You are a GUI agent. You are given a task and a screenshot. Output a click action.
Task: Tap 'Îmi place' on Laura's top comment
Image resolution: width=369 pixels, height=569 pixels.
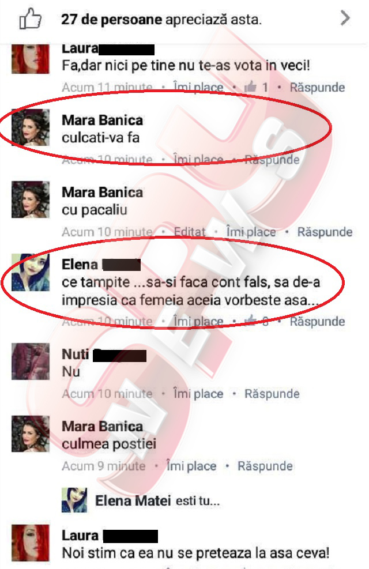pyautogui.click(x=198, y=88)
